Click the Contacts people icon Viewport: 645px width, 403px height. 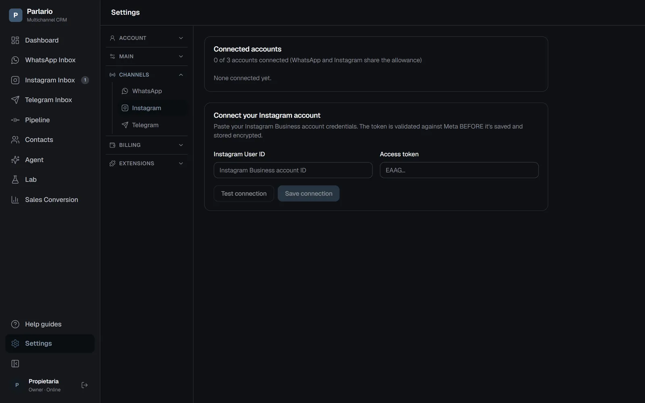click(15, 140)
